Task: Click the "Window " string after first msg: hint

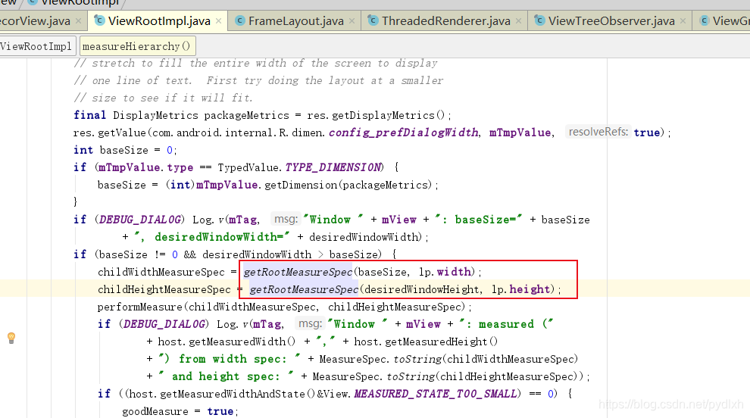Action: point(333,220)
